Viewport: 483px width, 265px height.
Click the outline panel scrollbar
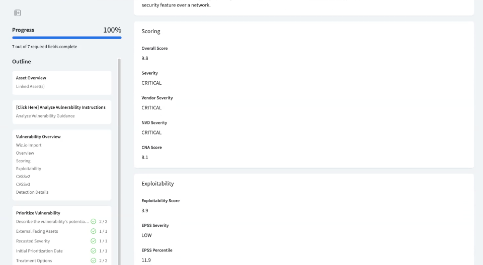tap(119, 162)
